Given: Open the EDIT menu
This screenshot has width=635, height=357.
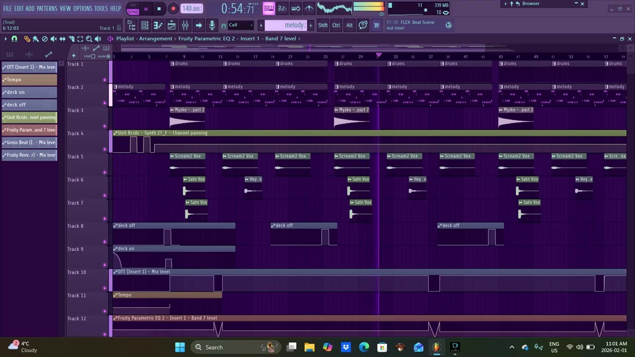Looking at the screenshot, I should tap(19, 8).
